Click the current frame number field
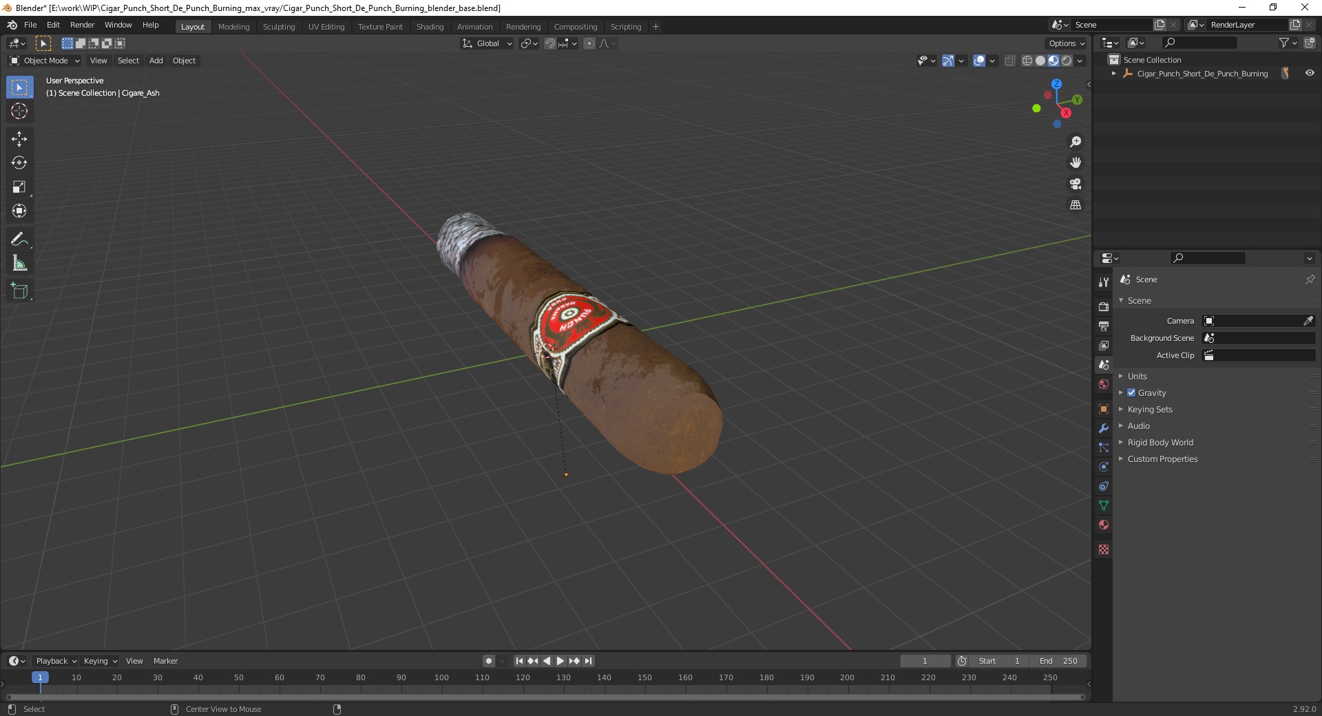Viewport: 1322px width, 716px height. click(x=925, y=661)
